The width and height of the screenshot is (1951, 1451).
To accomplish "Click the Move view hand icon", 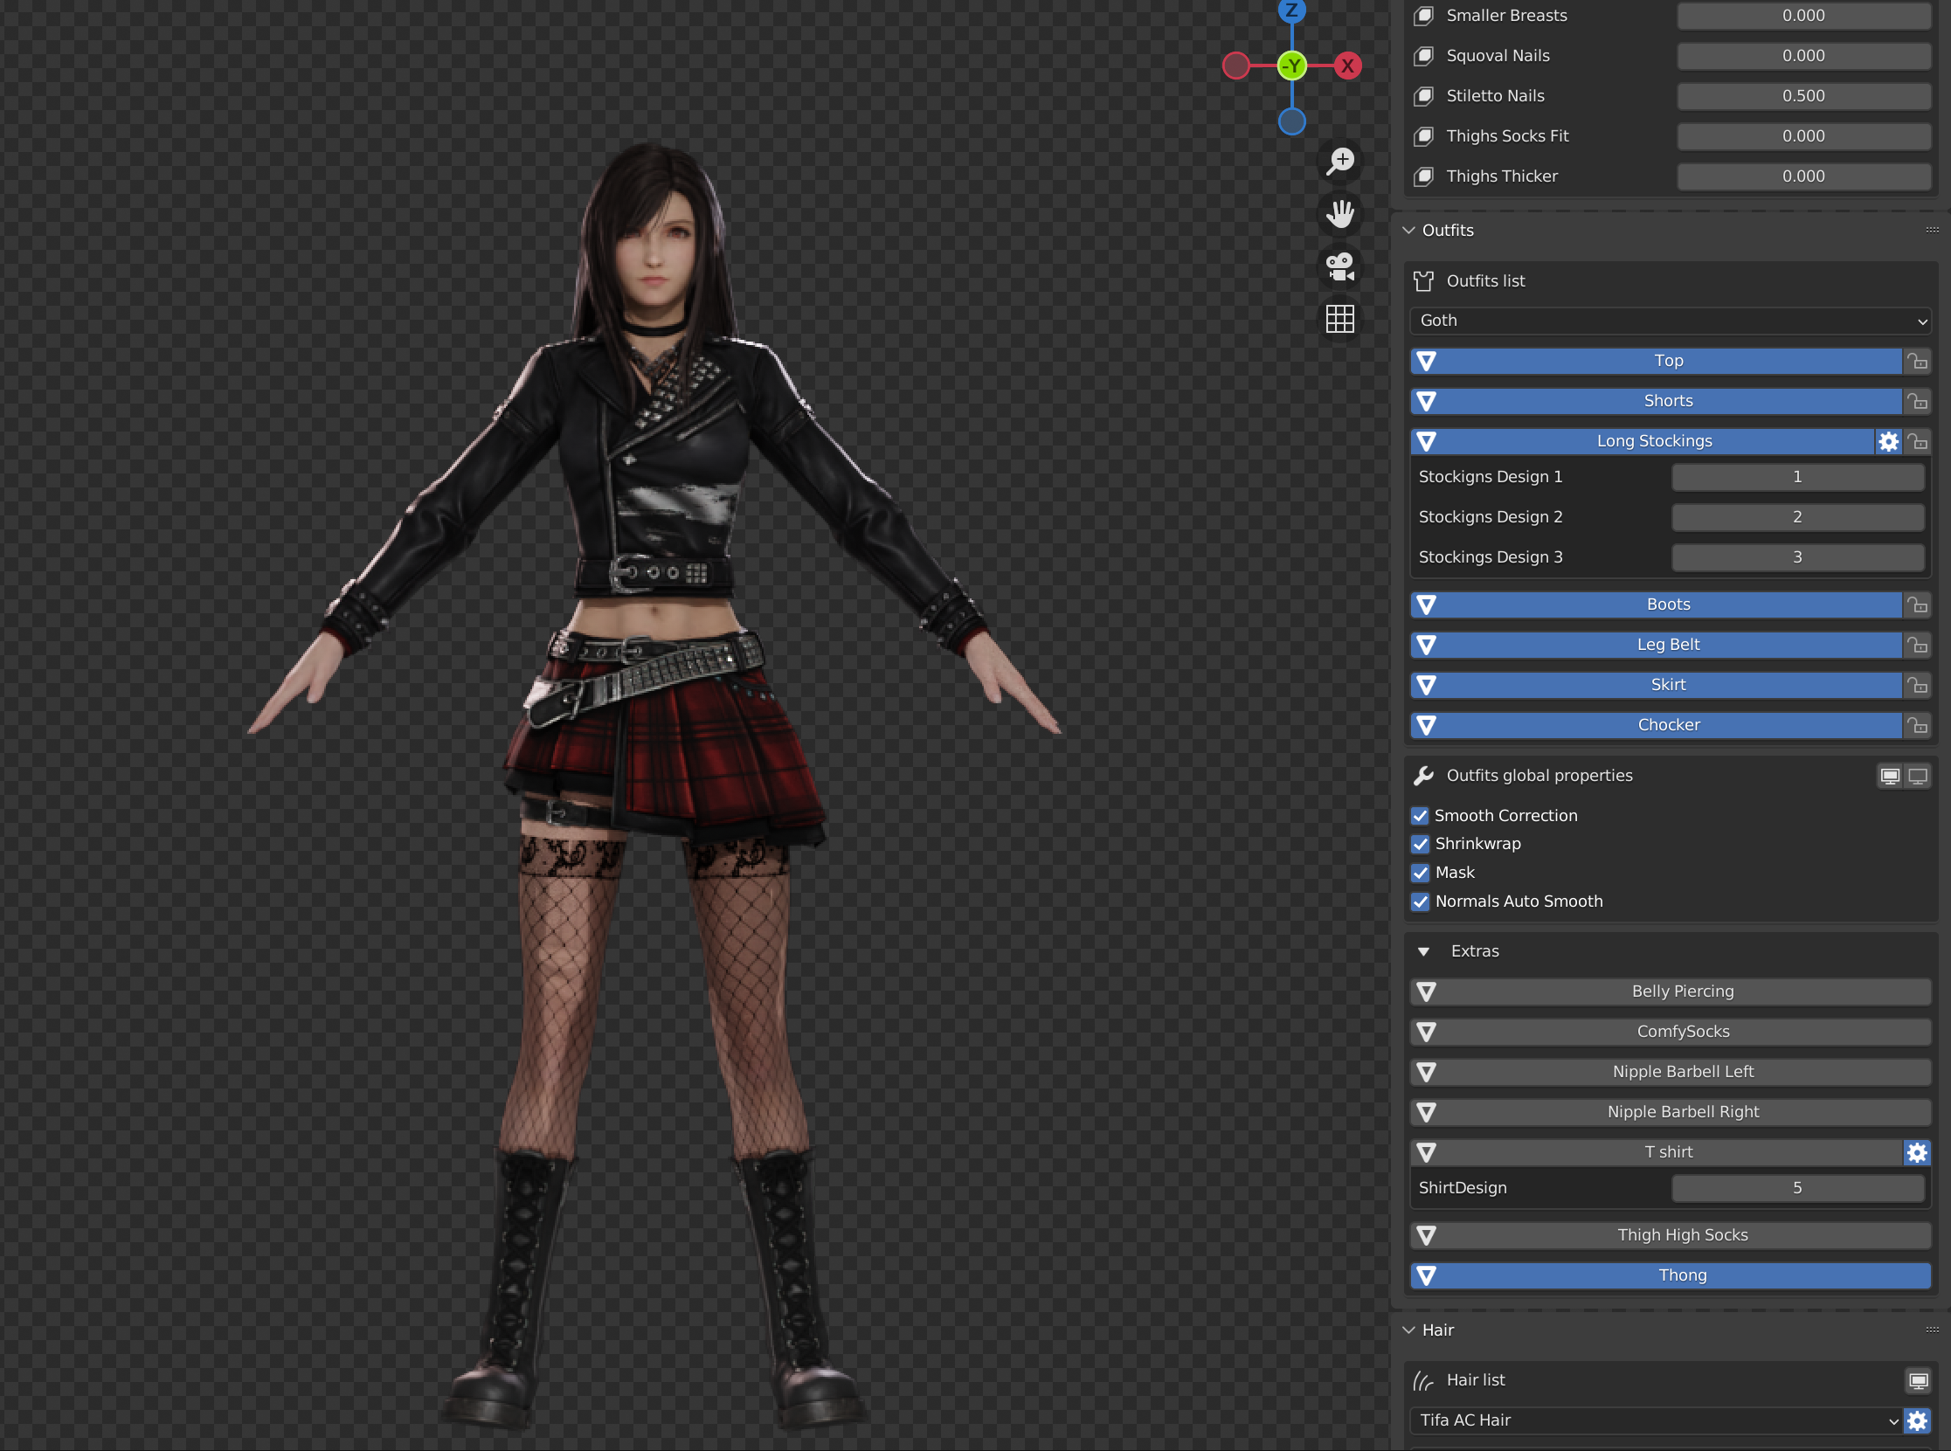I will coord(1339,213).
